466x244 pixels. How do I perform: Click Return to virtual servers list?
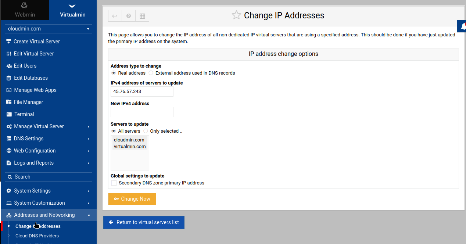click(x=144, y=222)
